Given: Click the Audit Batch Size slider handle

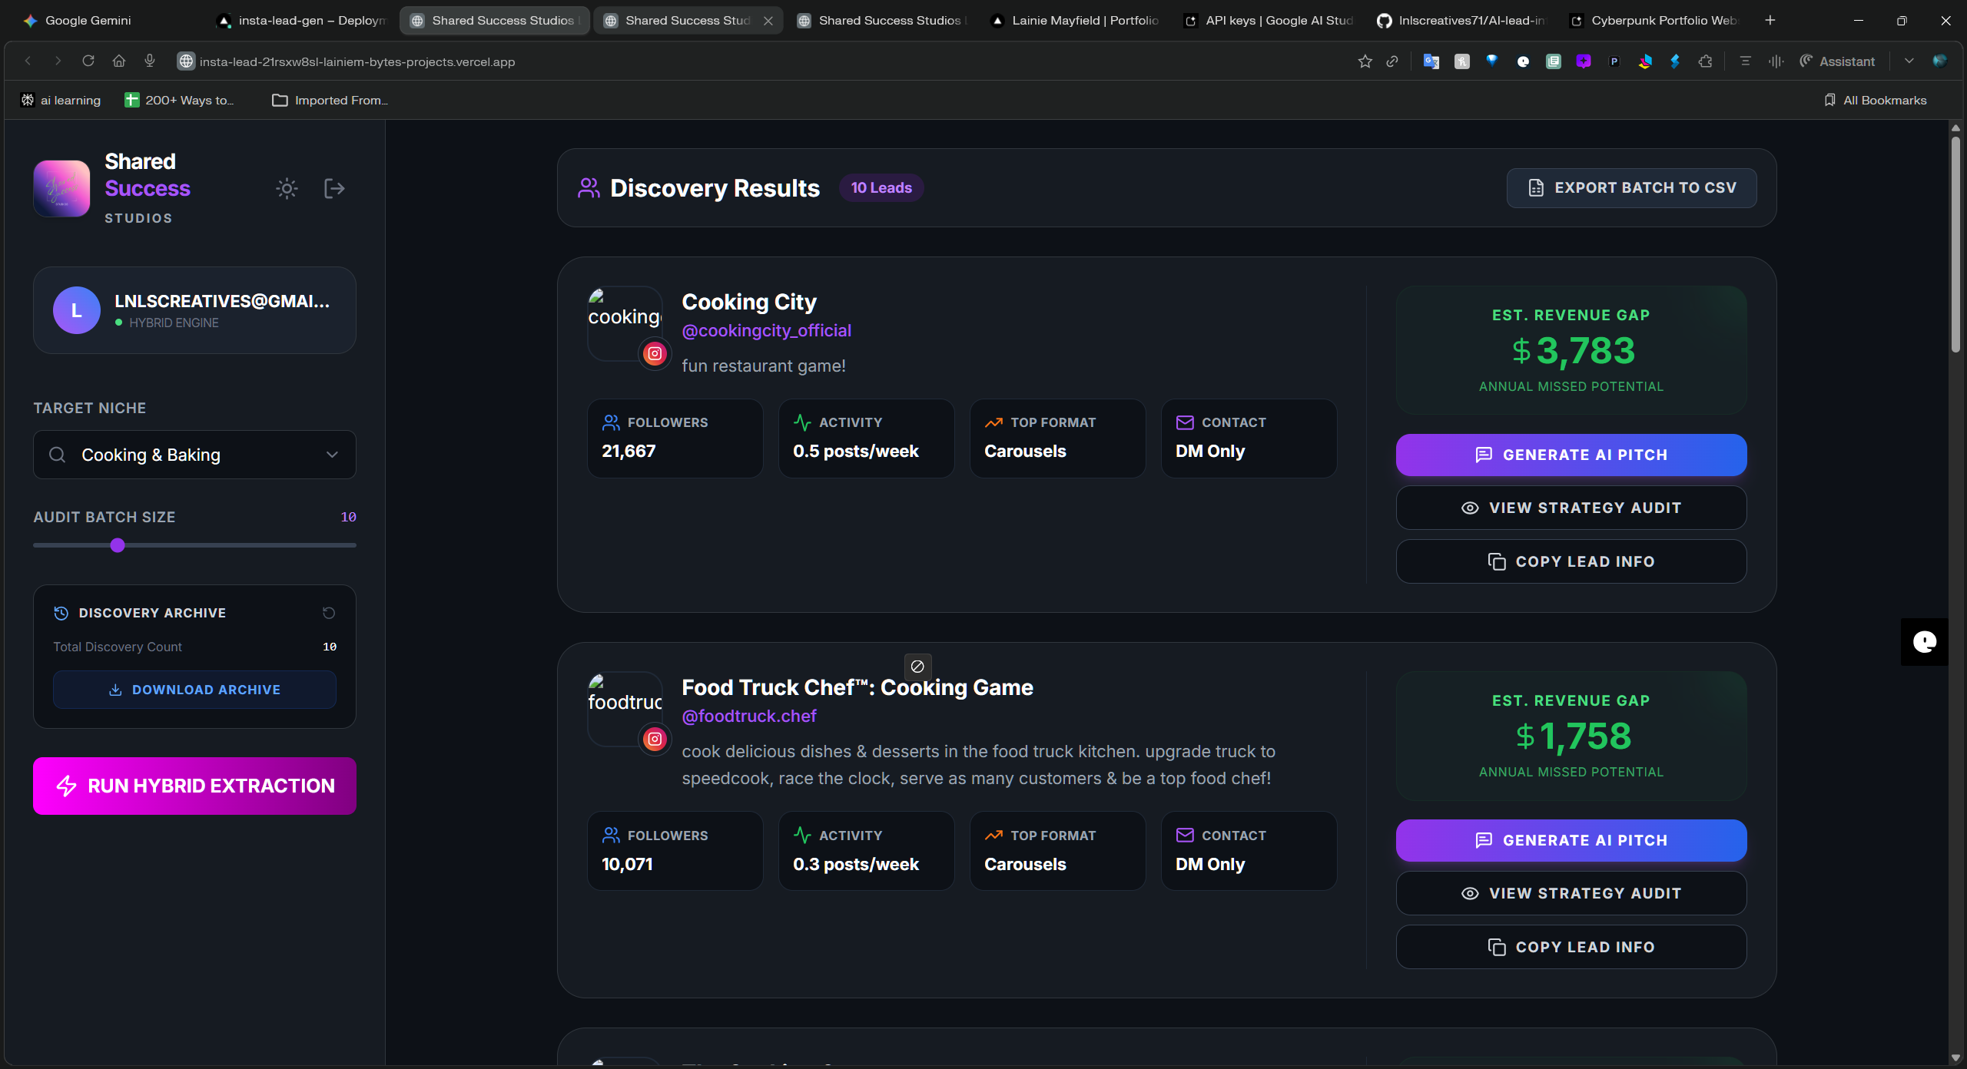Looking at the screenshot, I should [x=118, y=545].
